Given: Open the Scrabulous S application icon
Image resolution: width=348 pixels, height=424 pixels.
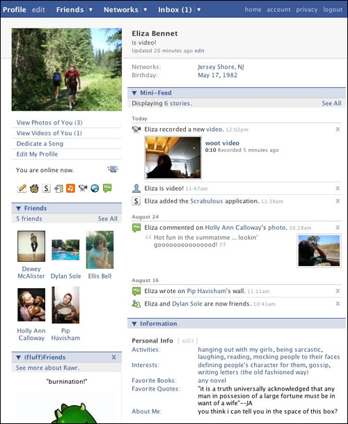Looking at the screenshot, I should tap(46, 188).
